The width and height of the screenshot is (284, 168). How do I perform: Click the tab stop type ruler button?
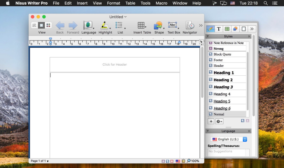point(201,42)
